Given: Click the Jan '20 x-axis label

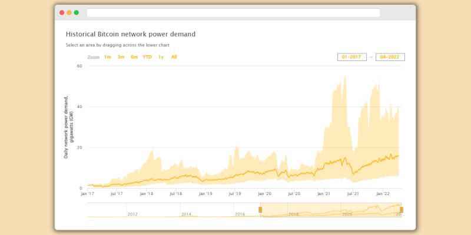Looking at the screenshot, I should pyautogui.click(x=264, y=194).
